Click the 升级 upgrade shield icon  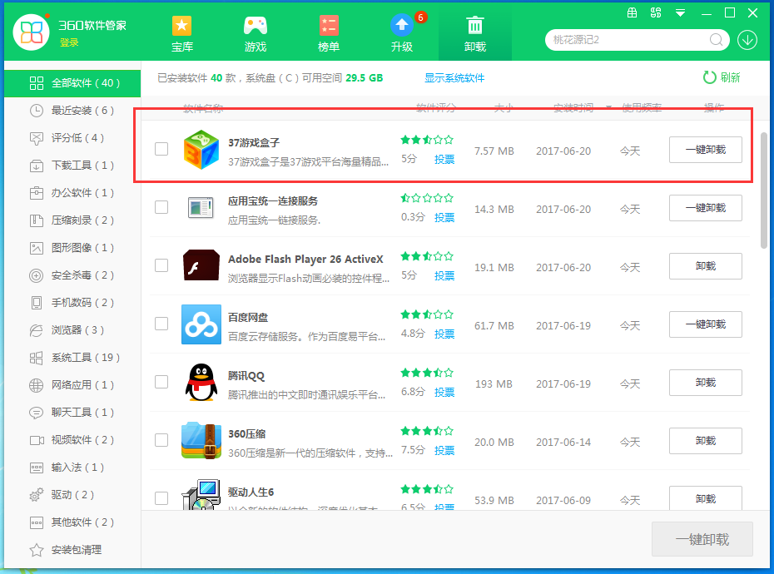[x=401, y=23]
